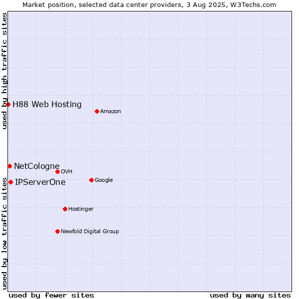Click the Google red data point
Image resolution: width=299 pixels, height=299 pixels.
pos(91,180)
